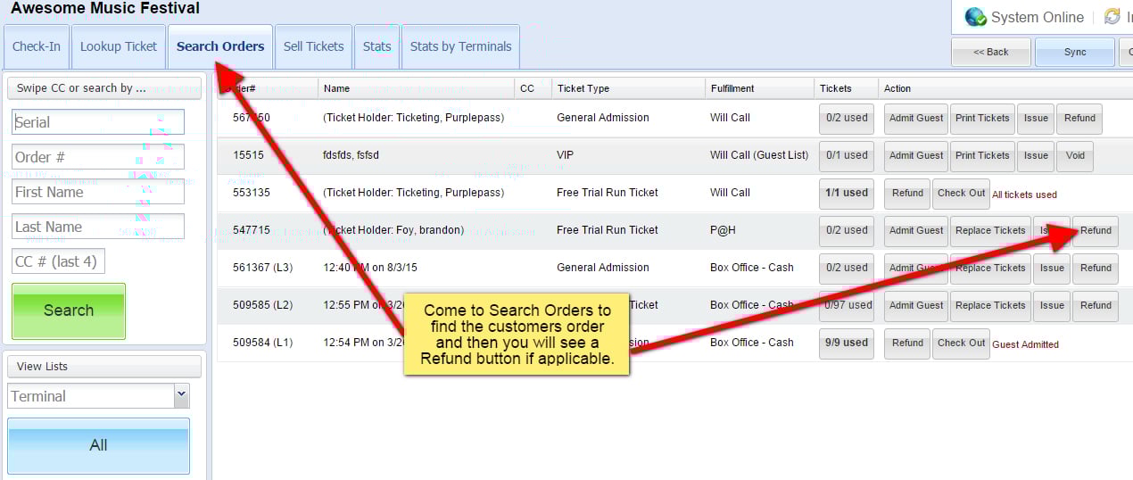Replace Tickets for order 509585 (L2)
Viewport: 1133px width, 480px height.
pyautogui.click(x=990, y=305)
